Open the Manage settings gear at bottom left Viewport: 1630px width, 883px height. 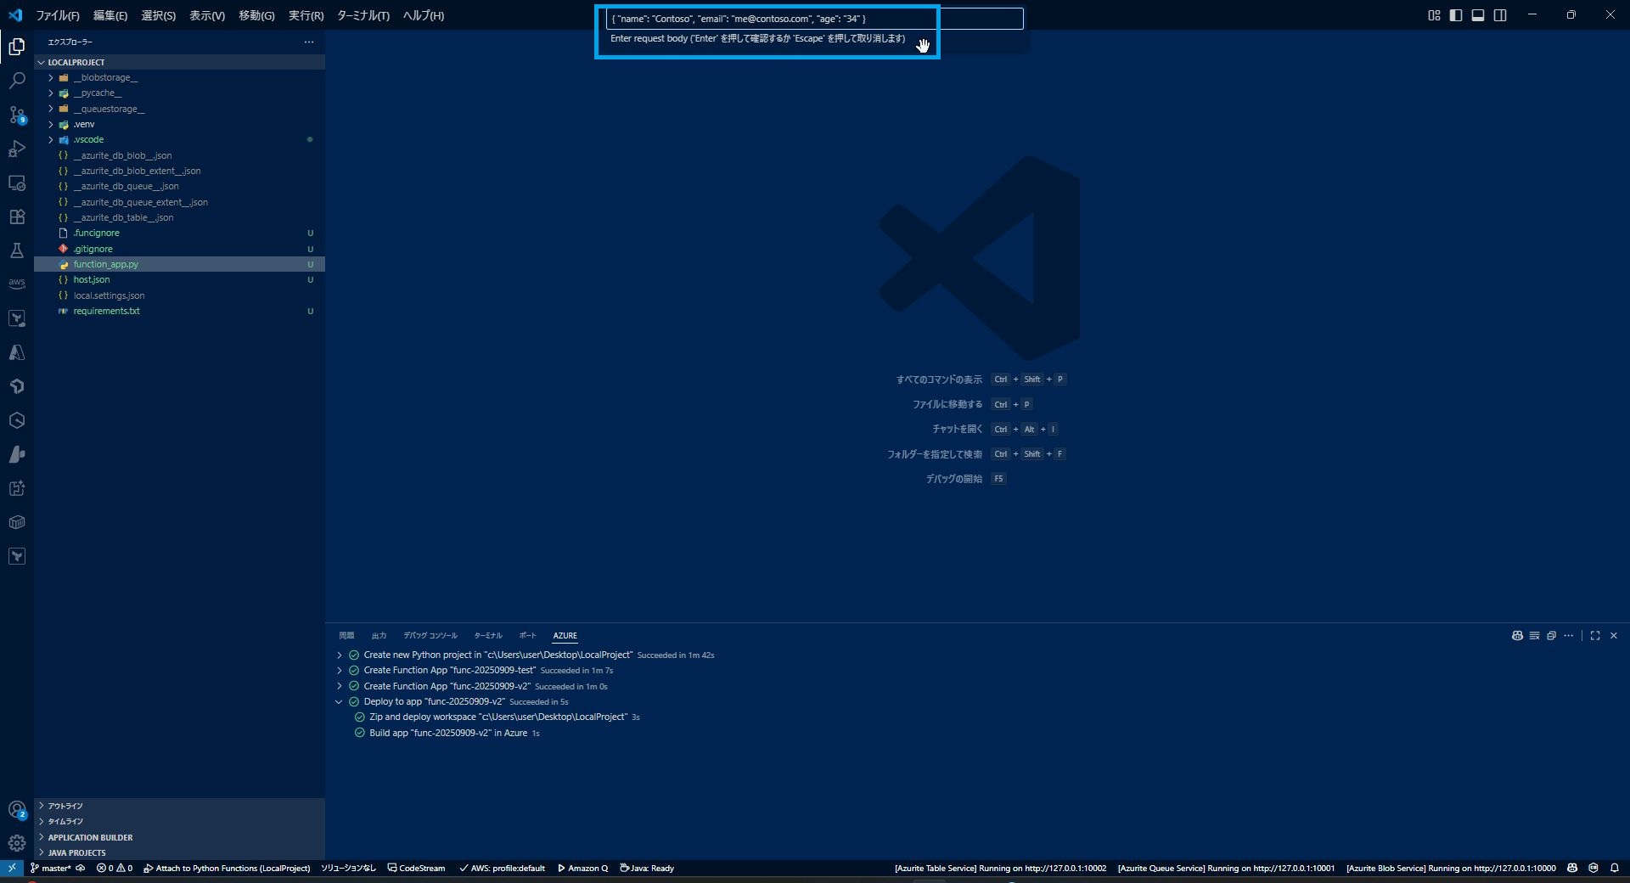pyautogui.click(x=17, y=843)
